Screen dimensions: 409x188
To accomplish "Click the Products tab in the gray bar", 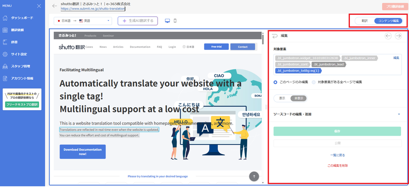I will (90, 36).
